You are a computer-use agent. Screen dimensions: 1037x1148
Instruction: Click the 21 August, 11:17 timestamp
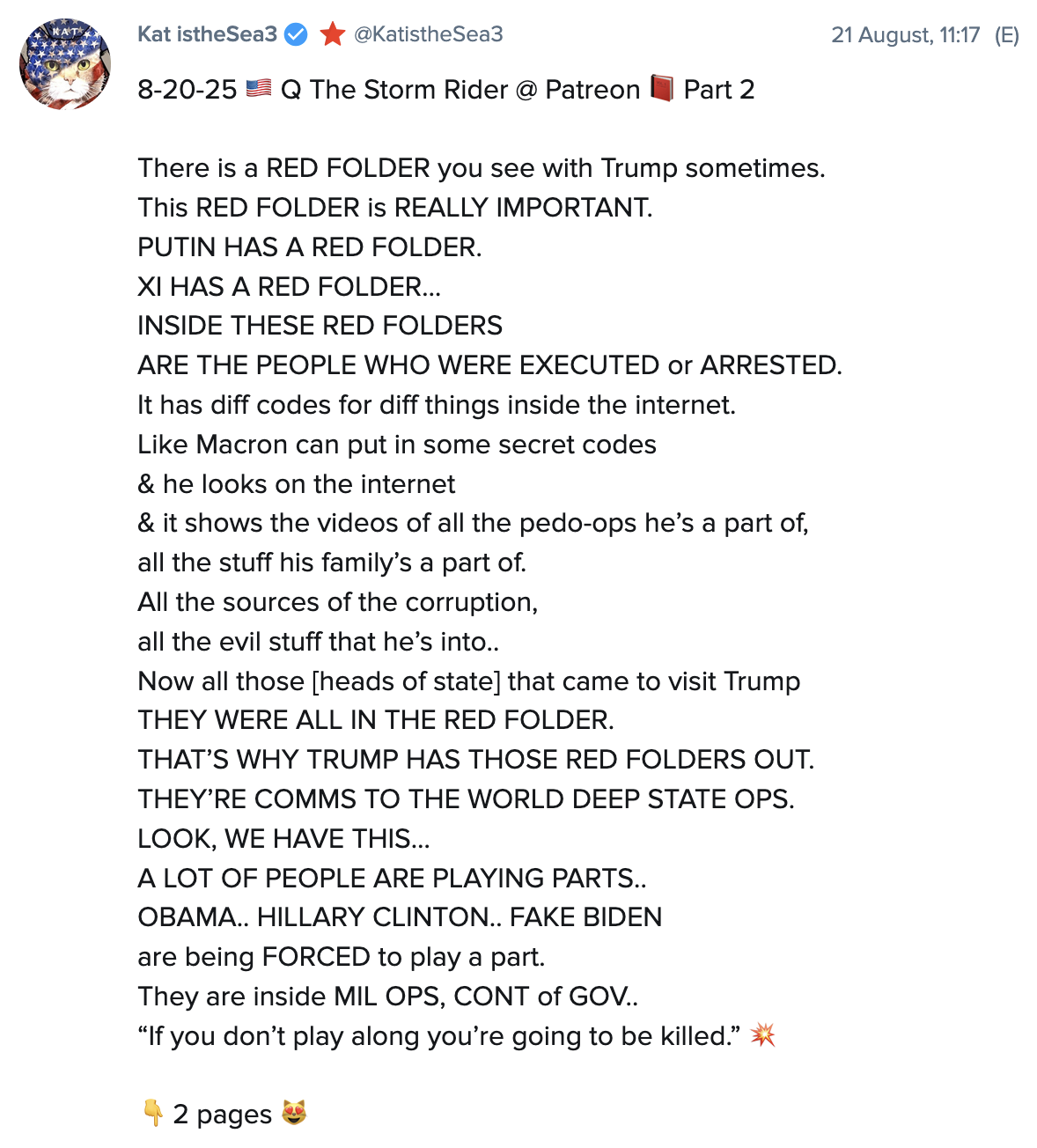[x=905, y=35]
